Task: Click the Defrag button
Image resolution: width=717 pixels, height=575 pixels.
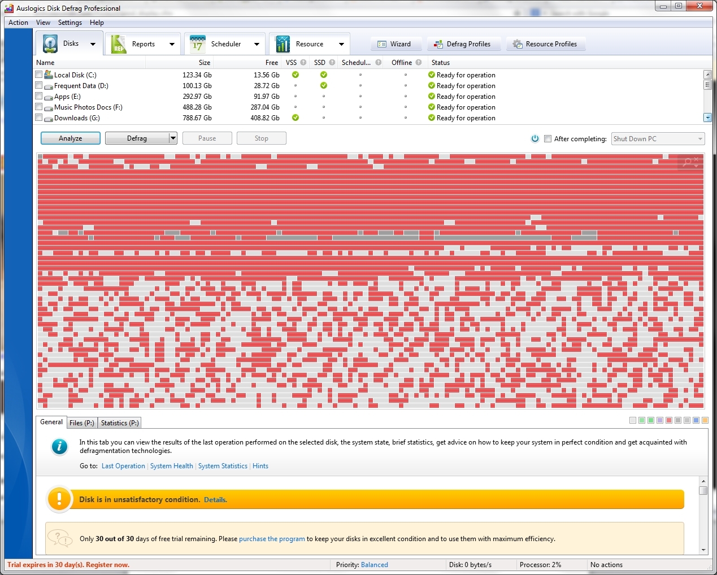Action: [137, 138]
